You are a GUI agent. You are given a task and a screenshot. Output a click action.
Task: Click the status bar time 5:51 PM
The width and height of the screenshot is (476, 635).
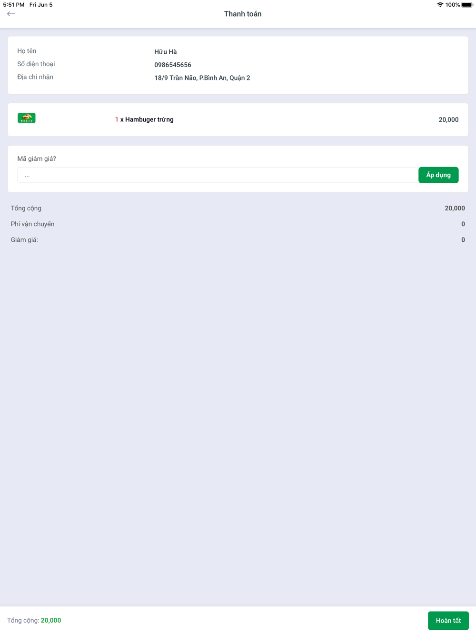pyautogui.click(x=14, y=5)
